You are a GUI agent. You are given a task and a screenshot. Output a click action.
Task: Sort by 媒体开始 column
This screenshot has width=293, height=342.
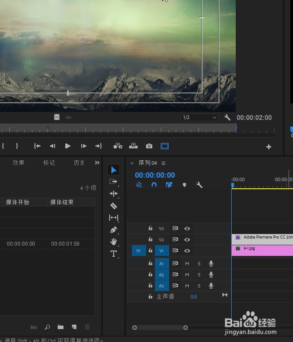coord(17,202)
